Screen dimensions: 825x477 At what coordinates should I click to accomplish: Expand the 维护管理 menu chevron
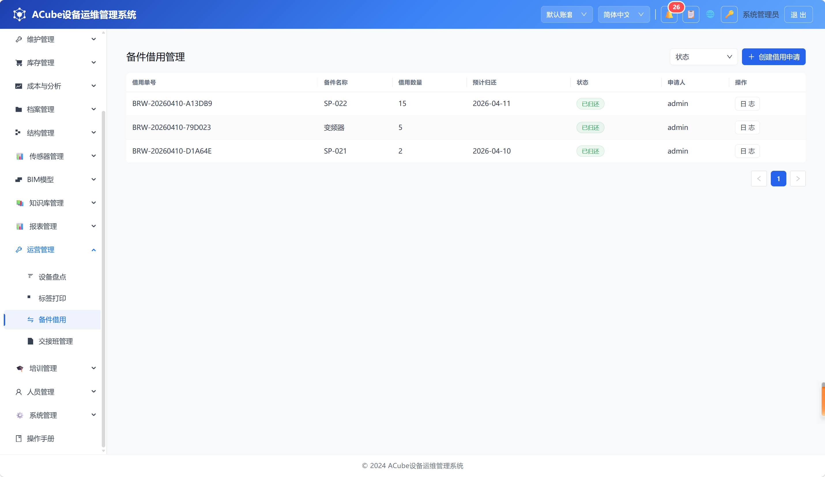tap(94, 39)
